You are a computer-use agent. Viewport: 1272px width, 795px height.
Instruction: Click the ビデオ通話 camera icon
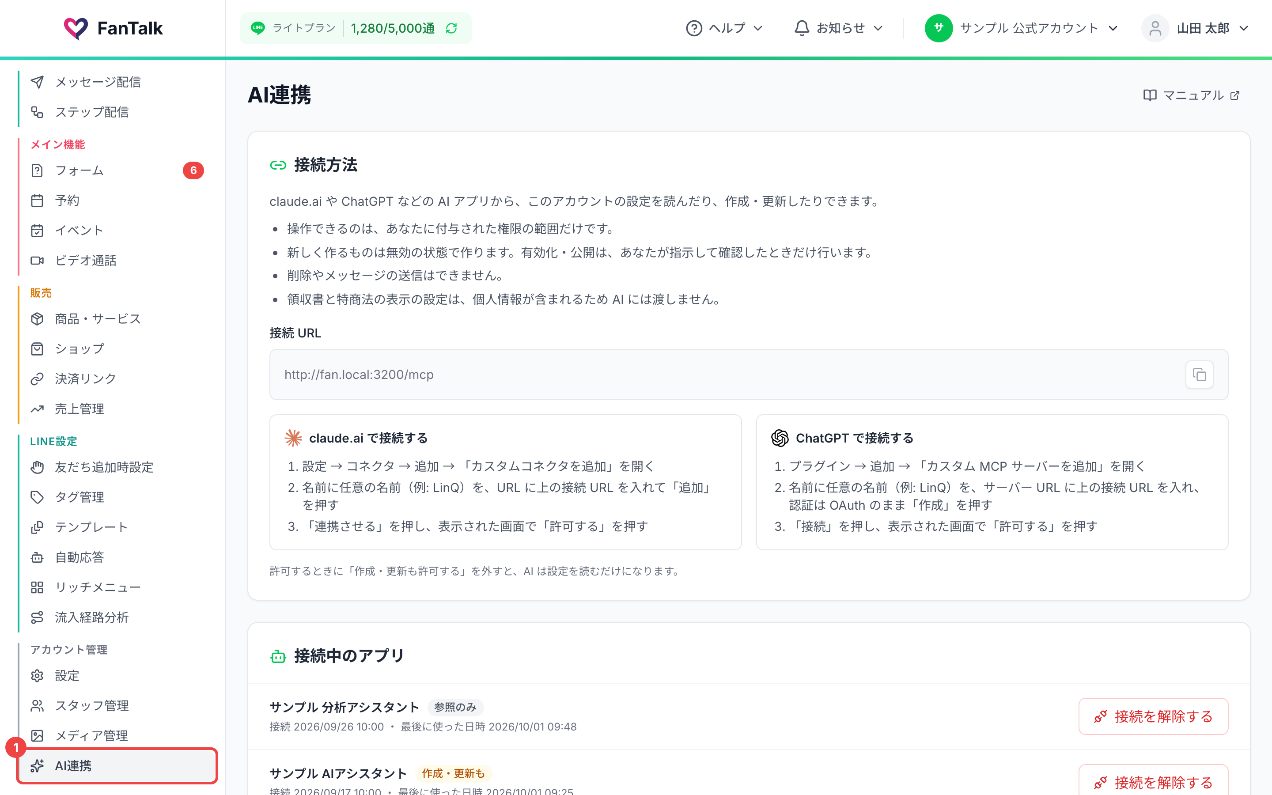37,260
